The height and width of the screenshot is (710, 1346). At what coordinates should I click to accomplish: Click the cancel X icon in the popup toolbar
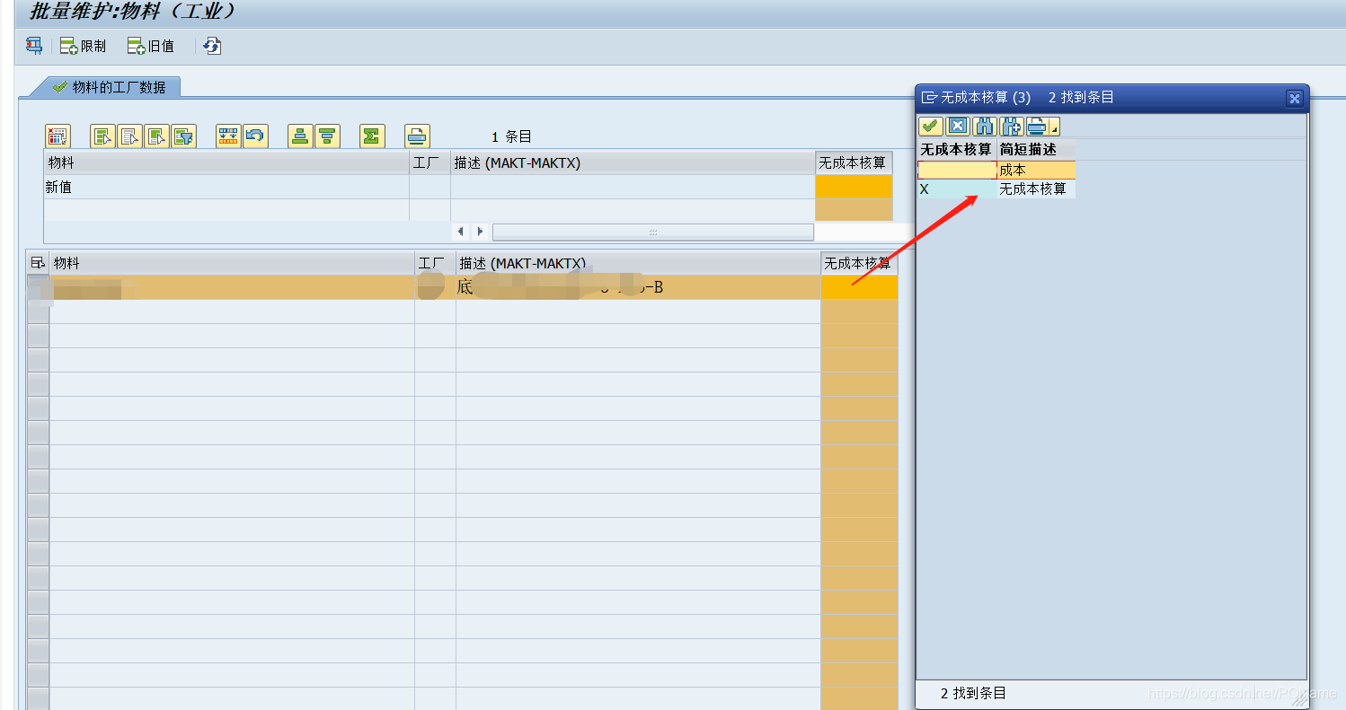click(x=958, y=127)
